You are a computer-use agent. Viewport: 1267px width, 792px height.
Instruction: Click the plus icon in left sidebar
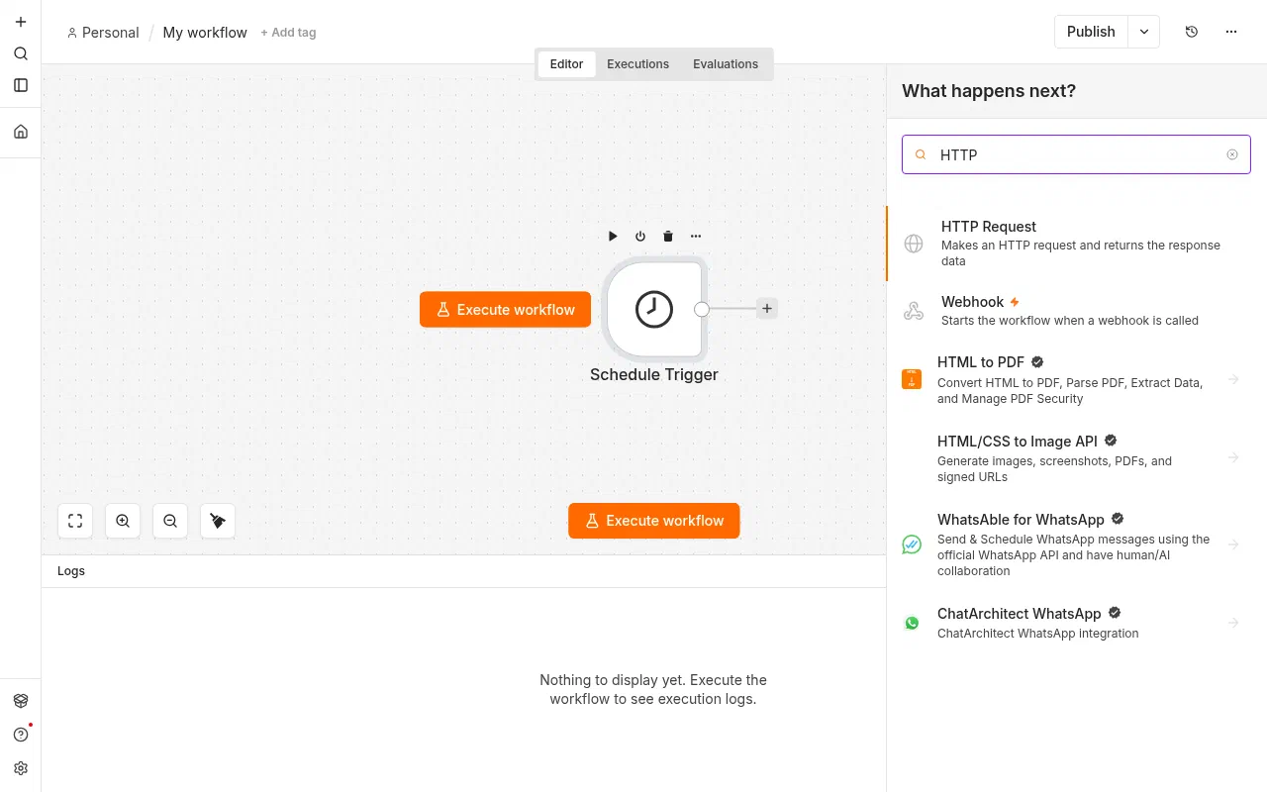[x=21, y=22]
